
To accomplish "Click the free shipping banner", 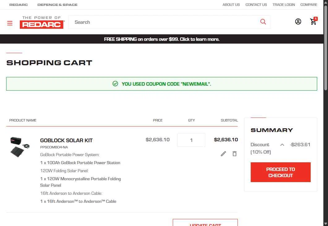I will tap(162, 39).
